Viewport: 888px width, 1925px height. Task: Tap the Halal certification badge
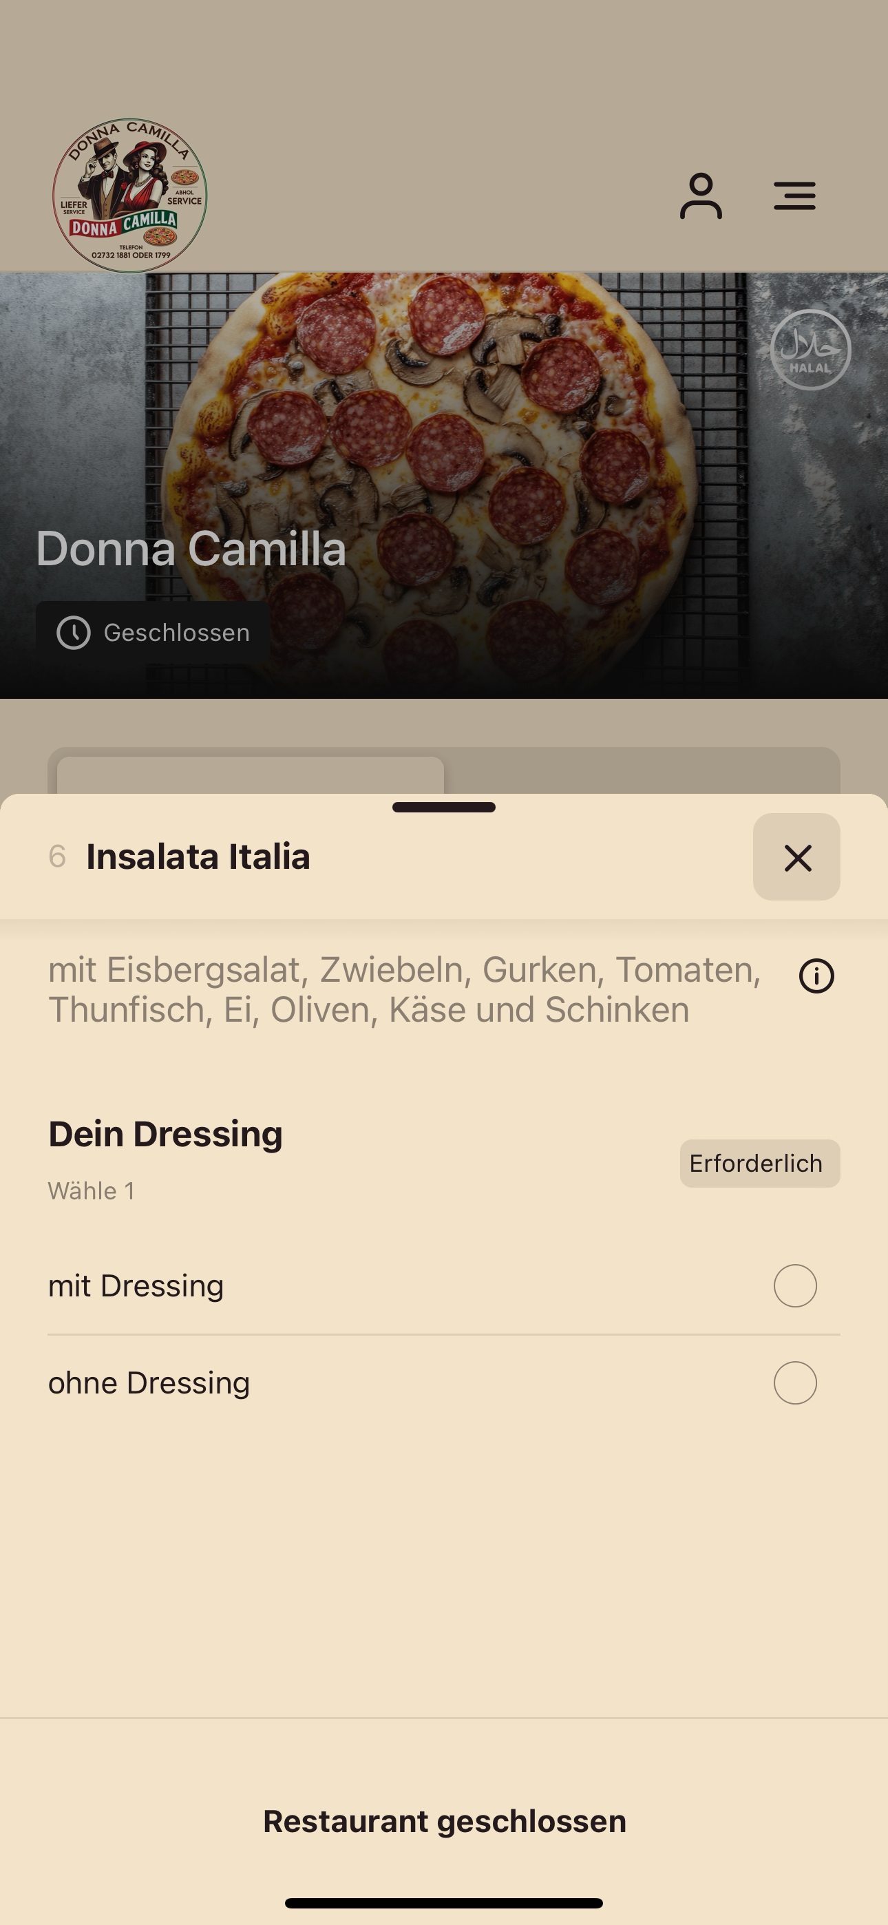pyautogui.click(x=810, y=350)
